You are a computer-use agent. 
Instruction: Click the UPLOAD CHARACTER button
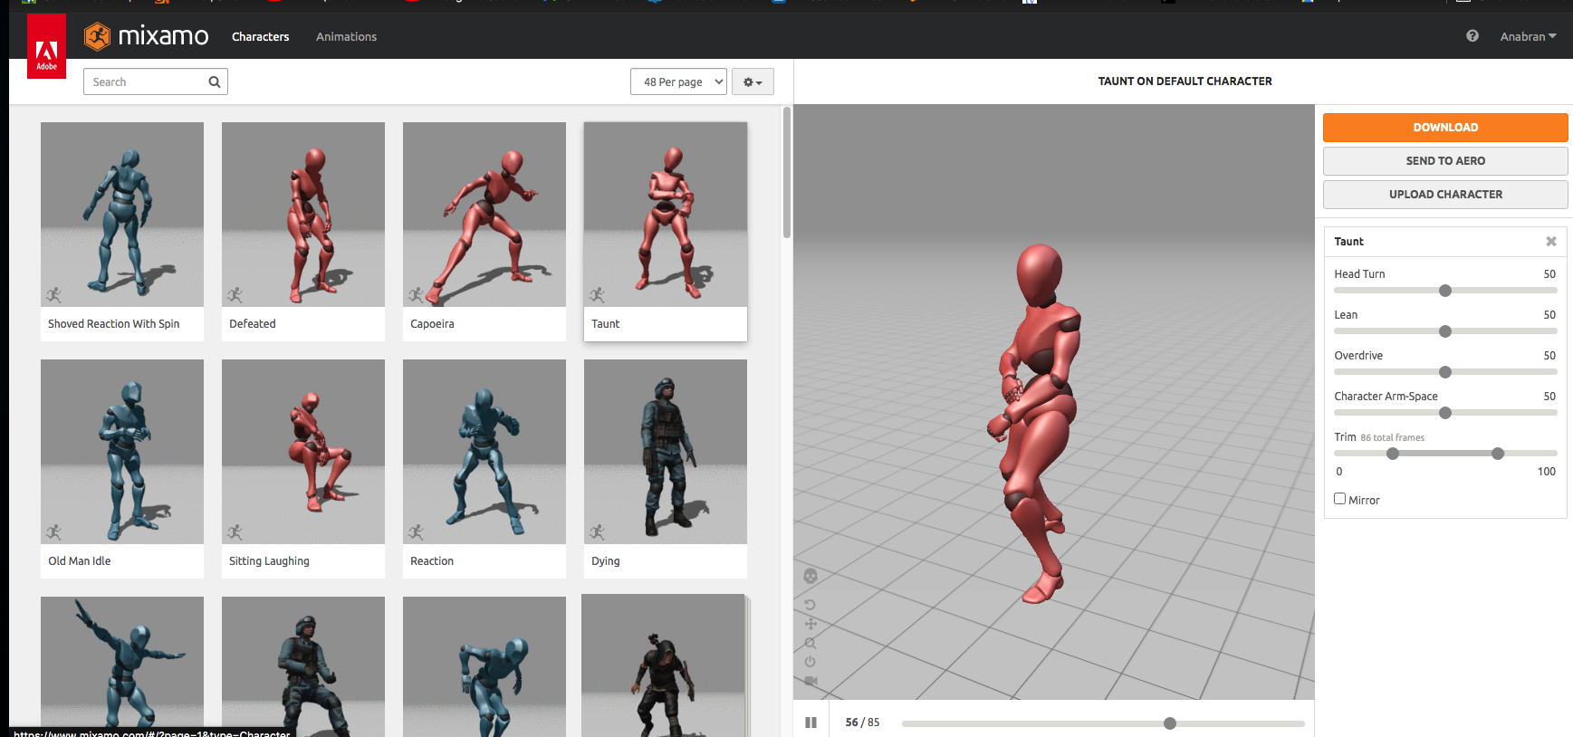1445,195
